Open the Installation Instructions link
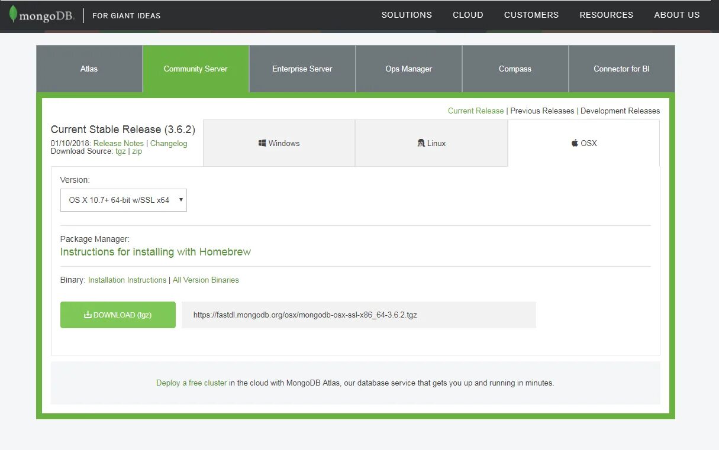 tap(127, 280)
